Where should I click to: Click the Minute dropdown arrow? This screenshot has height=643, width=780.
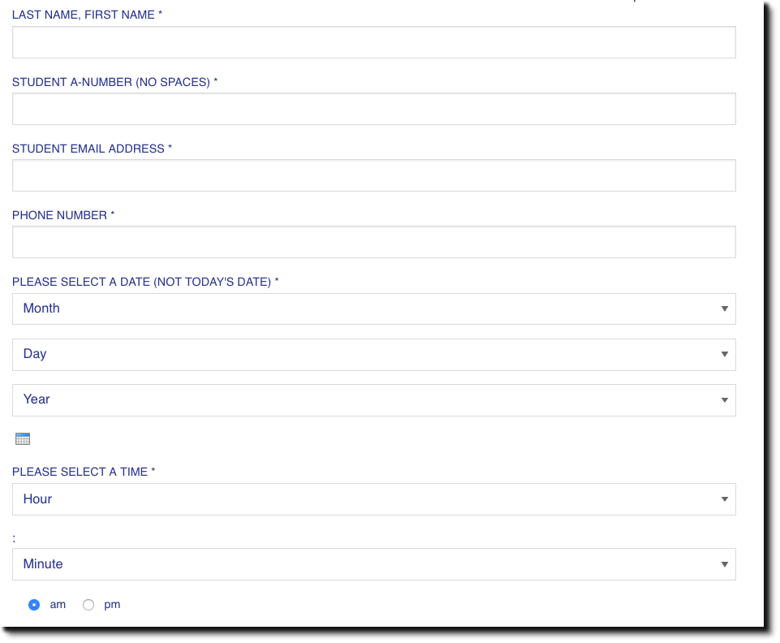[x=723, y=563]
